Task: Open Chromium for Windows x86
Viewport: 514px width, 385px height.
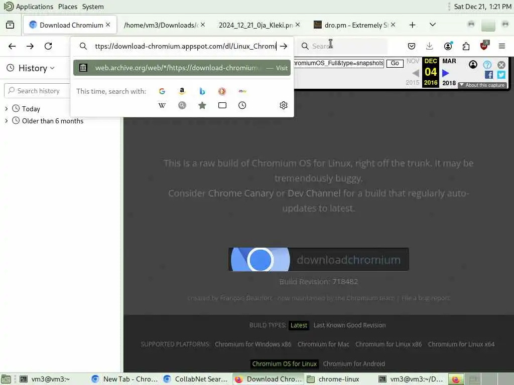Action: 253,344
